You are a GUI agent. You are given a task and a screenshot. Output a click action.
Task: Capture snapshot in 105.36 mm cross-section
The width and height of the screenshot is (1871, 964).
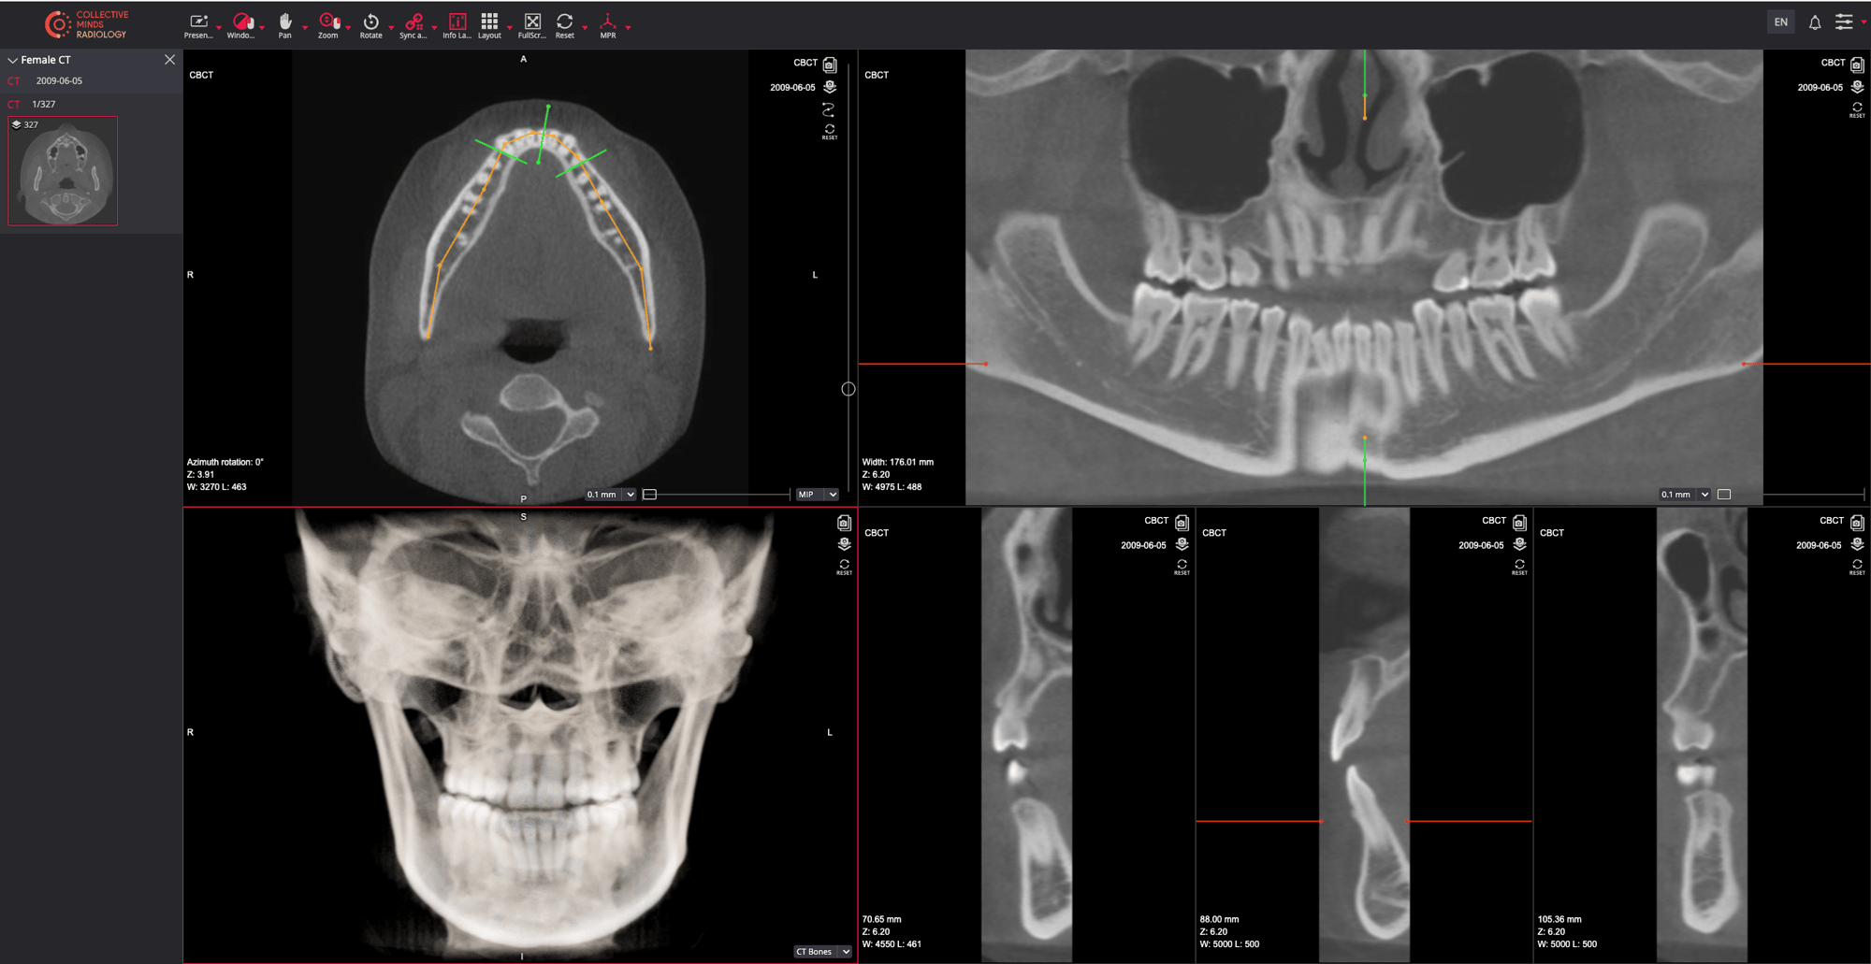point(1857,523)
